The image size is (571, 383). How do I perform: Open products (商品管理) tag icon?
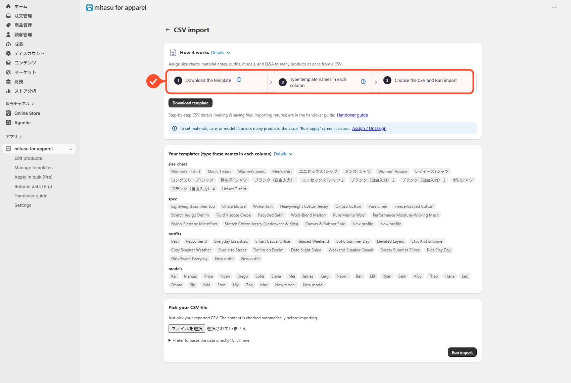pyautogui.click(x=8, y=25)
